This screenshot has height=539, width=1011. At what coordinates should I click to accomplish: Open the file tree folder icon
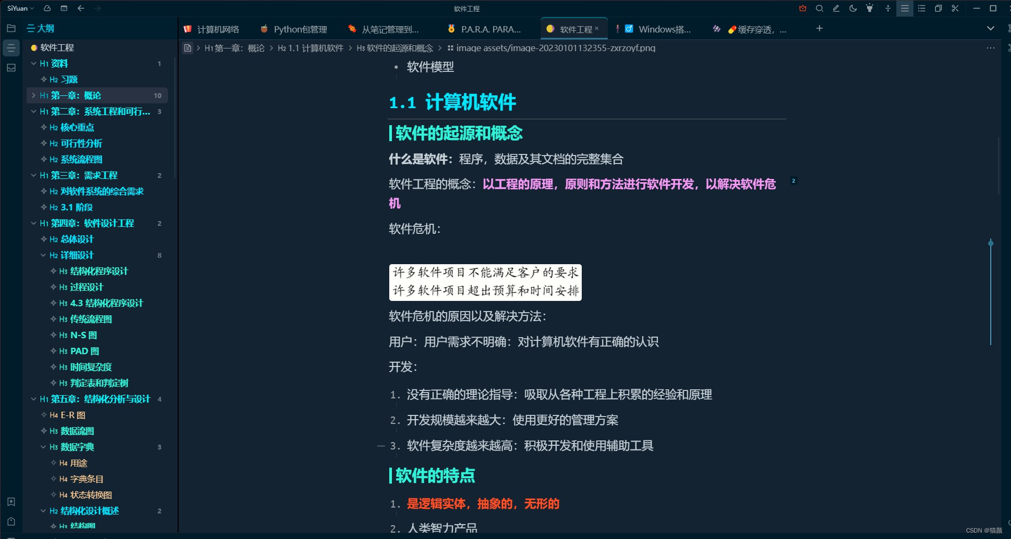(x=11, y=28)
